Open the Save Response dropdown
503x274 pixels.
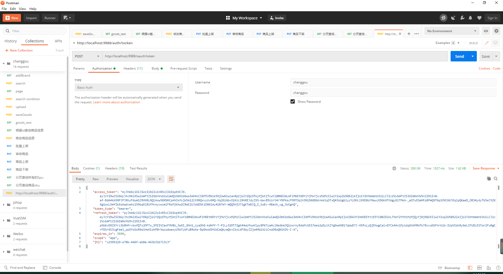tap(486, 168)
